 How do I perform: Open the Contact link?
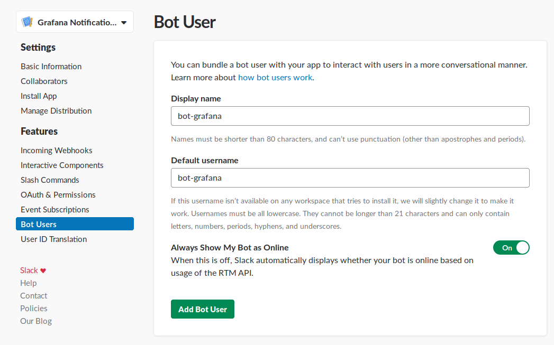[33, 296]
